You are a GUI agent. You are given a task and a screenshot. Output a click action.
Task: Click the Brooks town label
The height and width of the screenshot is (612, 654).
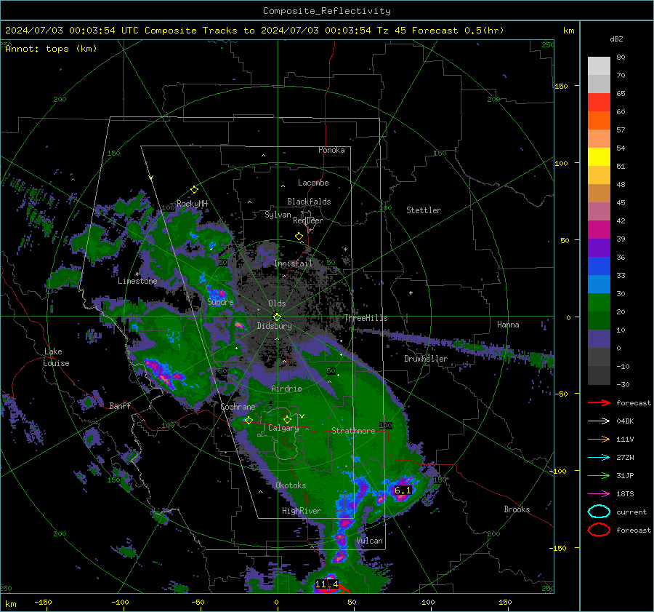tap(517, 509)
